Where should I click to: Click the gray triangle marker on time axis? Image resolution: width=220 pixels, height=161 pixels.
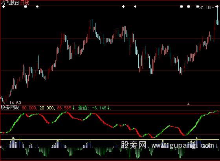(189, 104)
